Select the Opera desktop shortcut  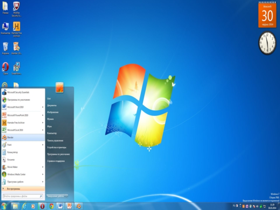[x=5, y=68]
